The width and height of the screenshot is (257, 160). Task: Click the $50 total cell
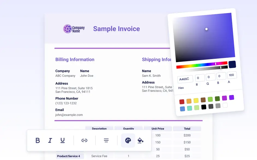pos(187,149)
